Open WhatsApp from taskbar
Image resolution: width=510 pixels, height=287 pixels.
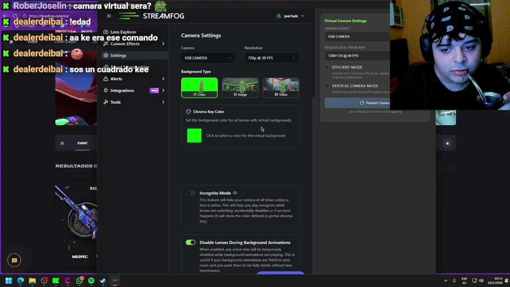click(x=80, y=281)
